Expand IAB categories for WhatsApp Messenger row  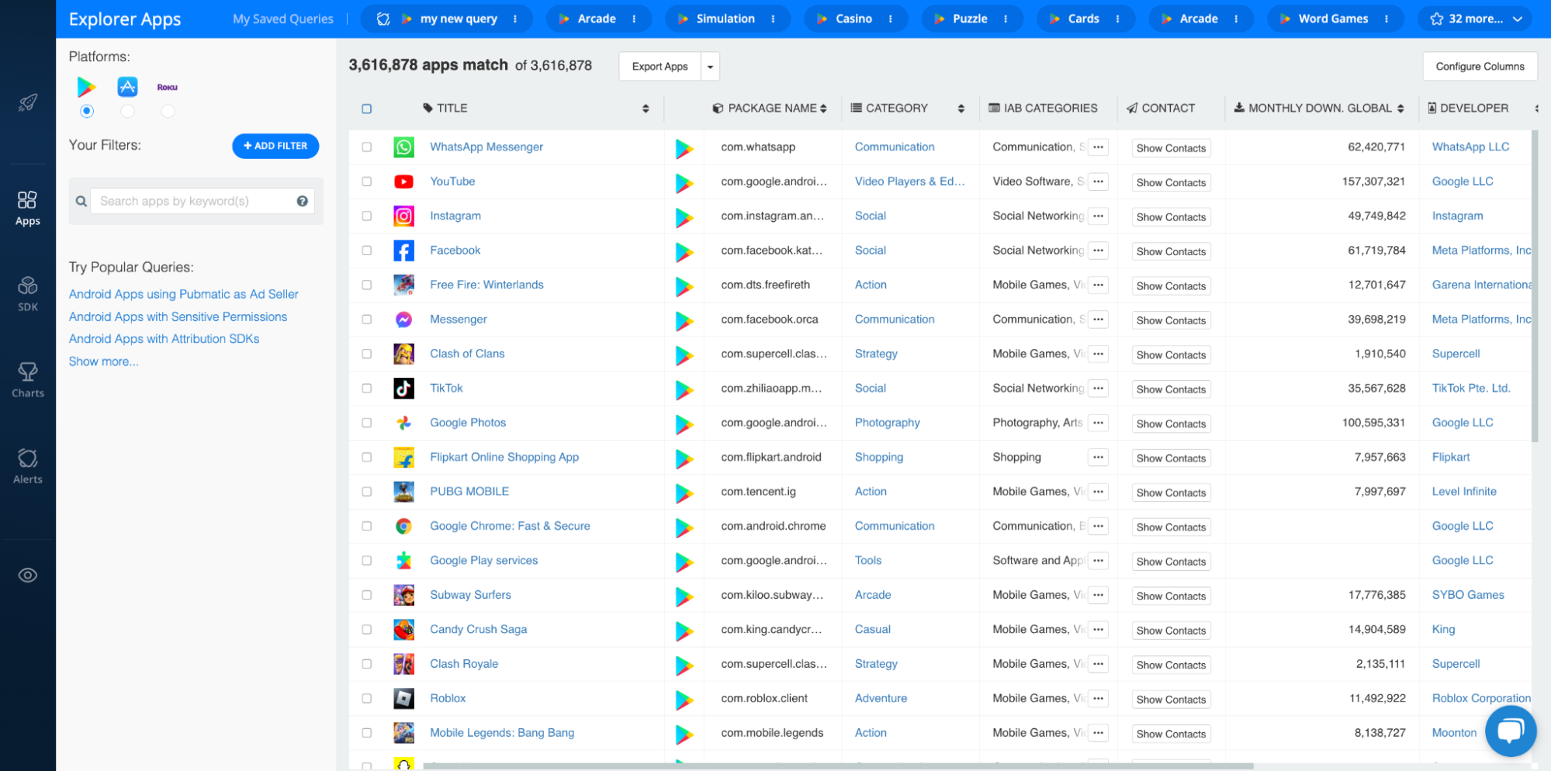1098,147
